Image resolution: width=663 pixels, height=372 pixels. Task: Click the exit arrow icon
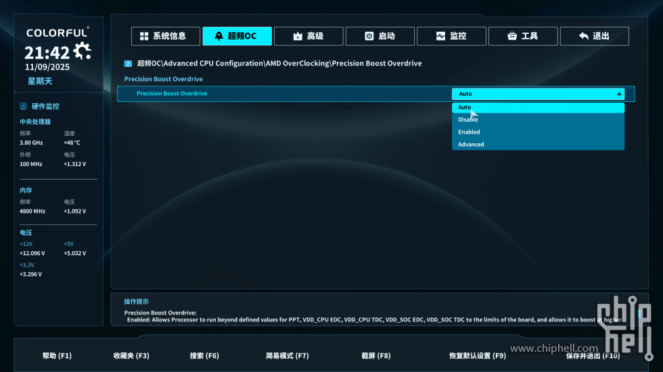click(x=583, y=36)
